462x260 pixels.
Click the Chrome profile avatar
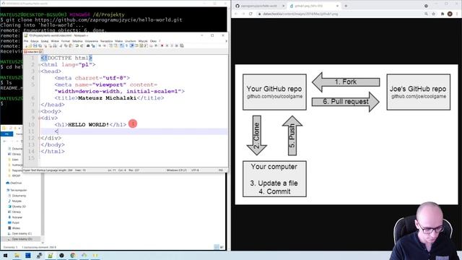pos(450,14)
